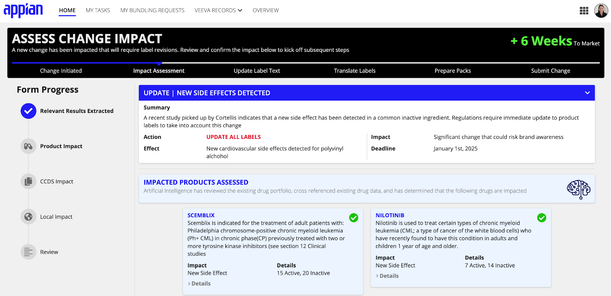Open the apps grid launcher icon

click(584, 11)
